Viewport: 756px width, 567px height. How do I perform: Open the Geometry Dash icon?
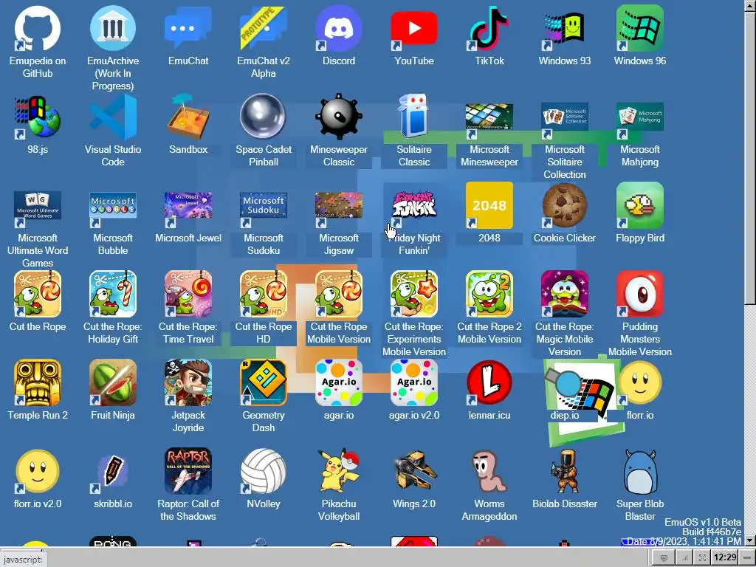[264, 382]
